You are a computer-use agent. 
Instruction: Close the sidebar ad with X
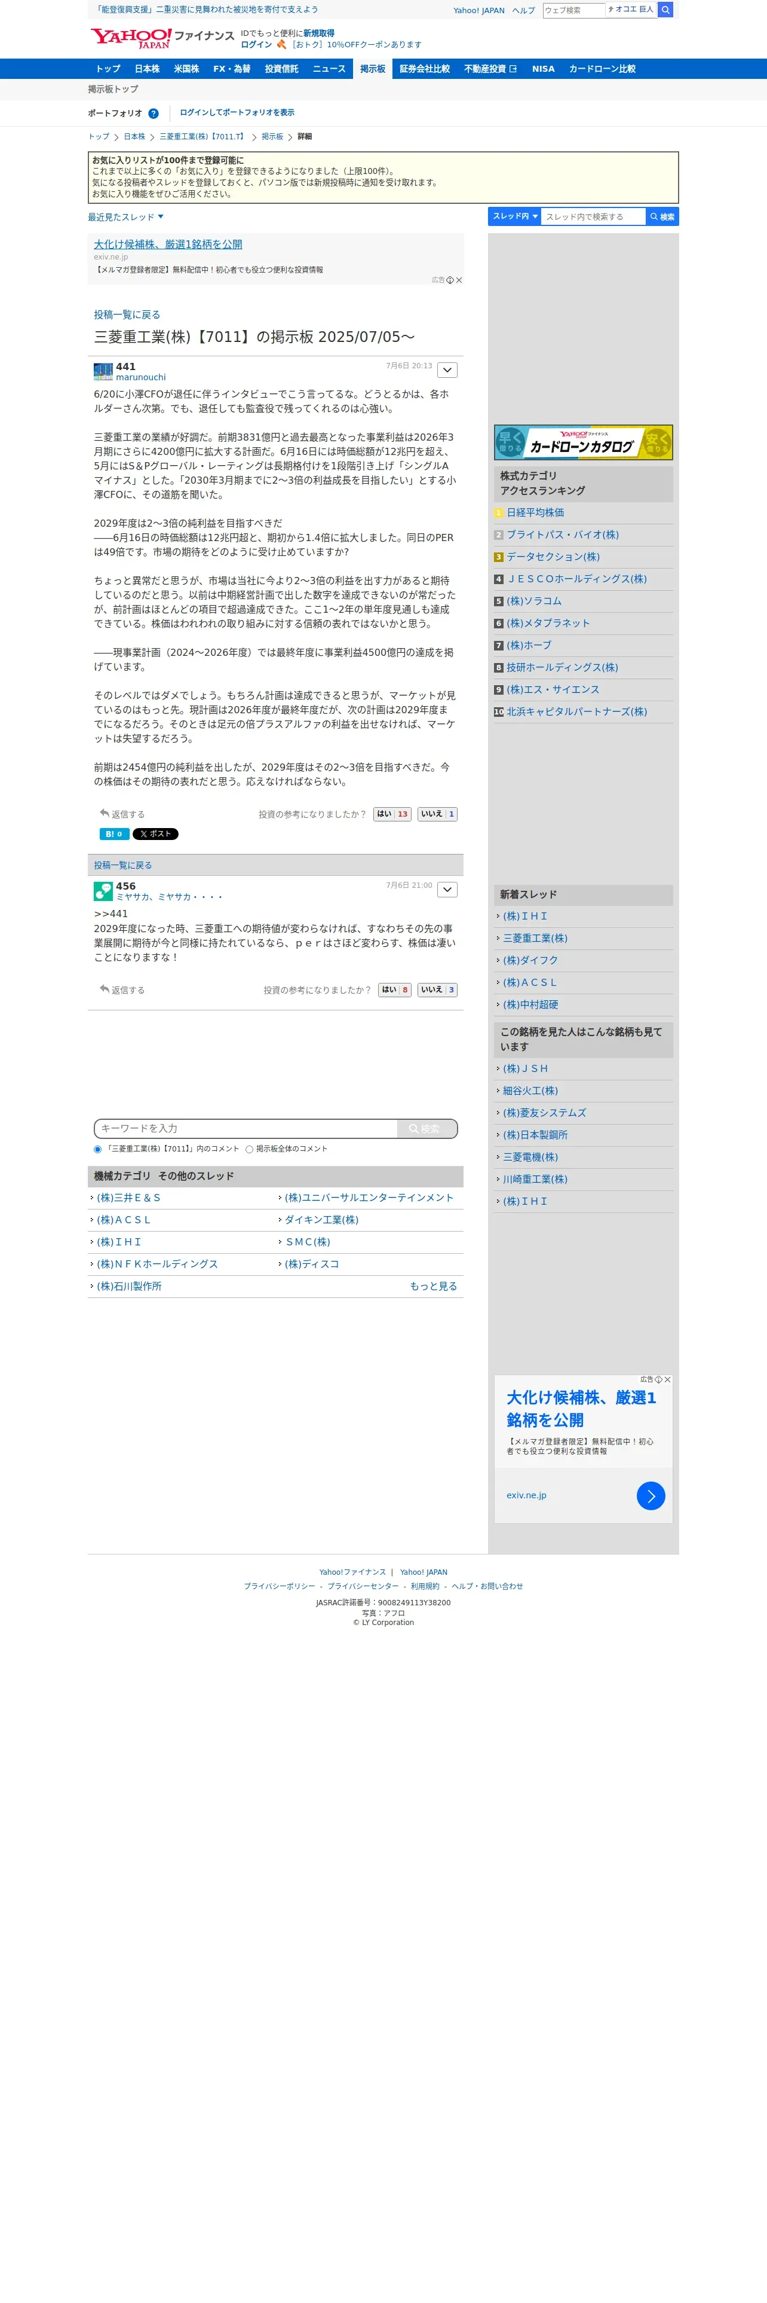667,1379
